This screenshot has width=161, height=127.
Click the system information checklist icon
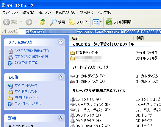10,51
